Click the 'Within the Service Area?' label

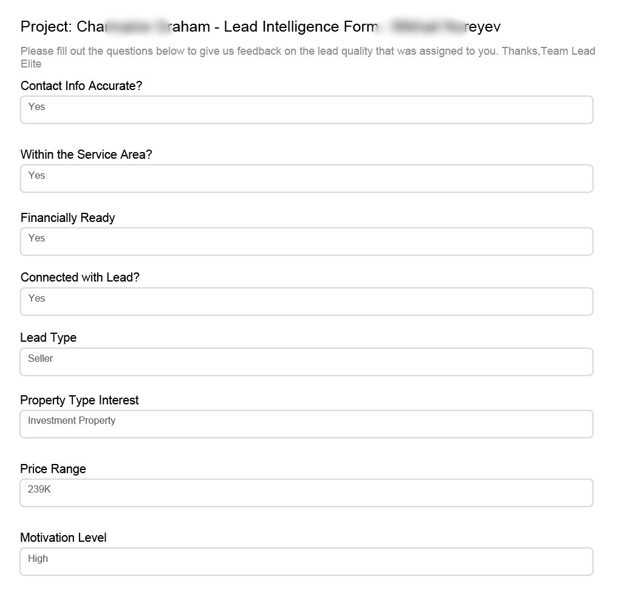click(86, 155)
